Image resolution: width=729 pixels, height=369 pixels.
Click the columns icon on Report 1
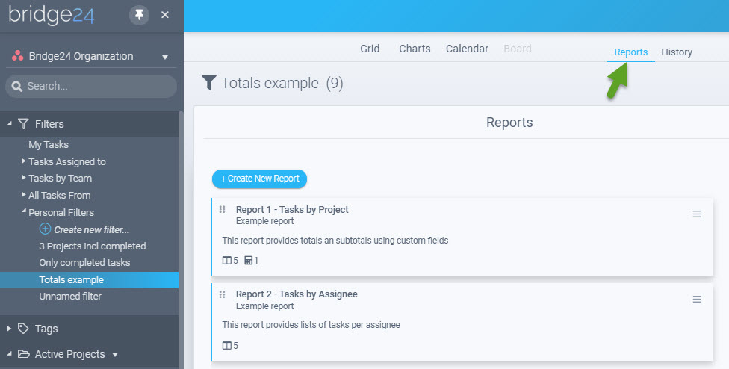[x=226, y=261]
